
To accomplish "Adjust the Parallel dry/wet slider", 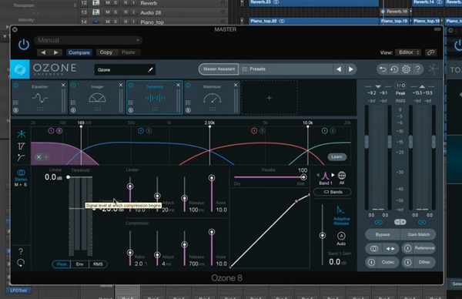I will (x=303, y=177).
